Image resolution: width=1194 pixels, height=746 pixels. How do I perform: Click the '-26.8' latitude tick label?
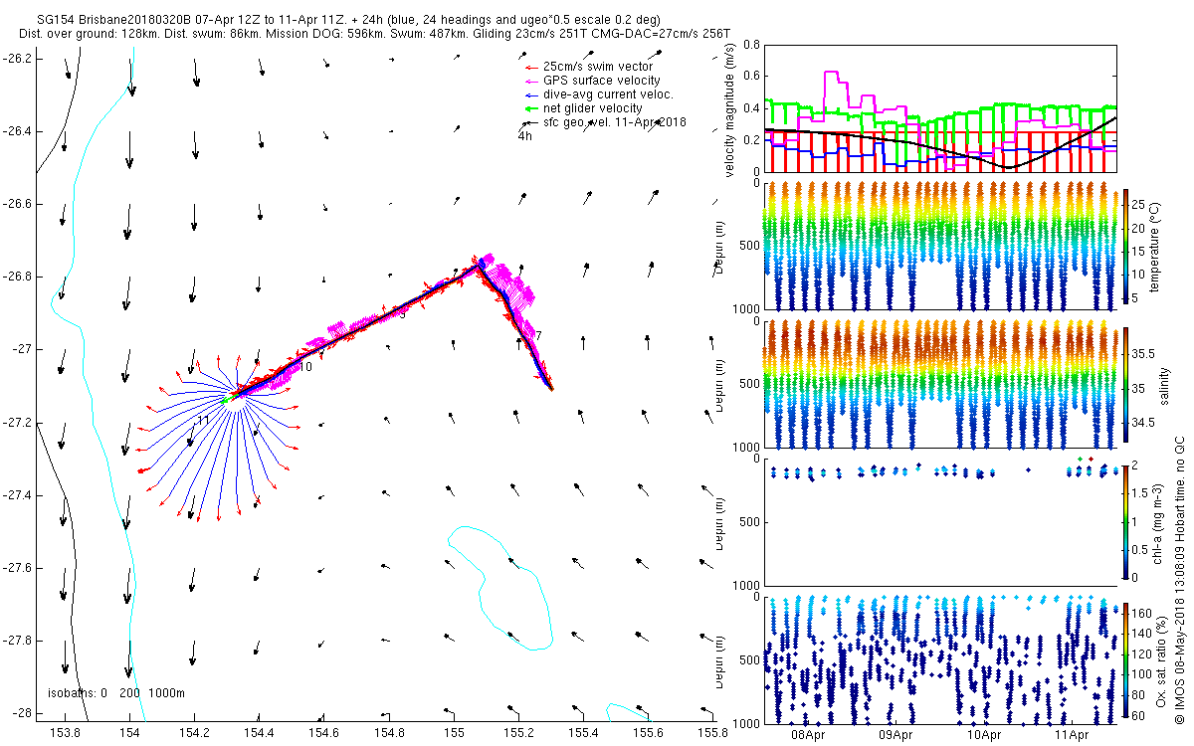16,277
